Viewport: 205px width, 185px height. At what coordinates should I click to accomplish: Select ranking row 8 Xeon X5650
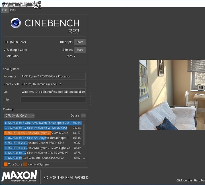click(x=43, y=158)
